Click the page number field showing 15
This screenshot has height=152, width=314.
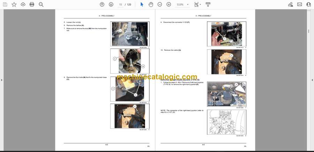point(121,5)
